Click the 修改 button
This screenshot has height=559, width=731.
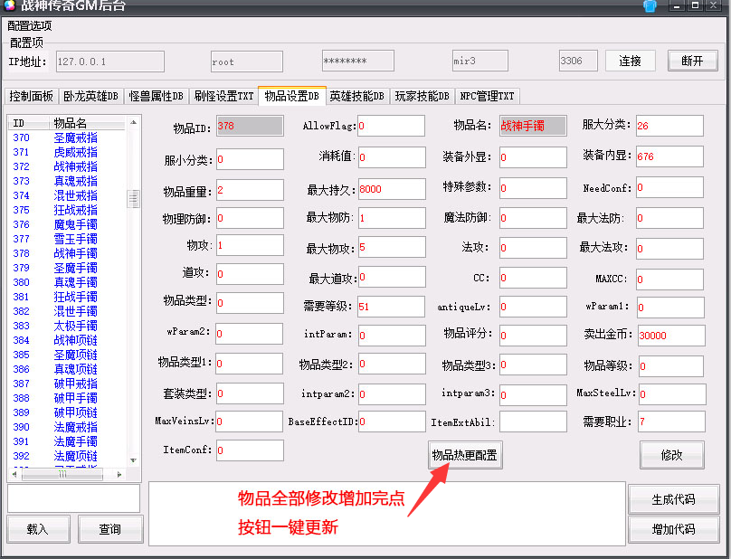point(671,455)
